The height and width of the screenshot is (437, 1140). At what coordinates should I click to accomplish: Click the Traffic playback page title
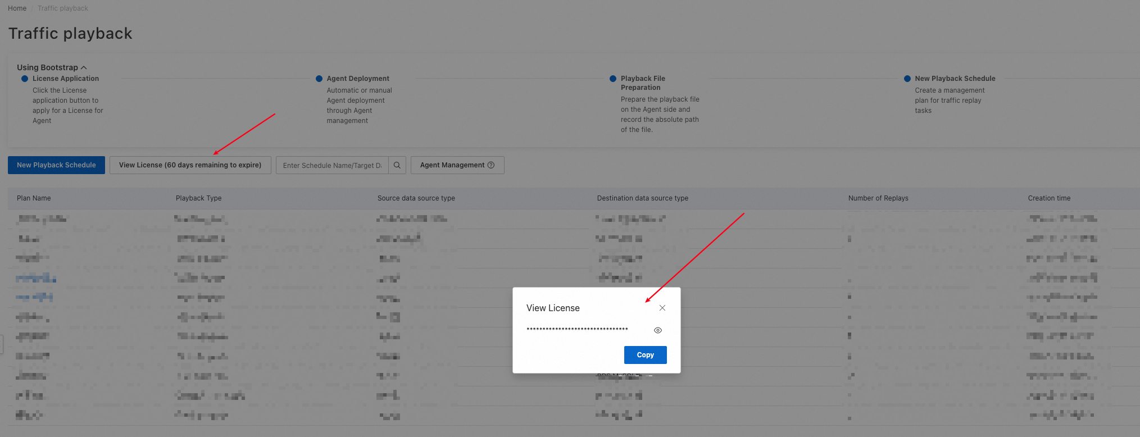[x=70, y=34]
